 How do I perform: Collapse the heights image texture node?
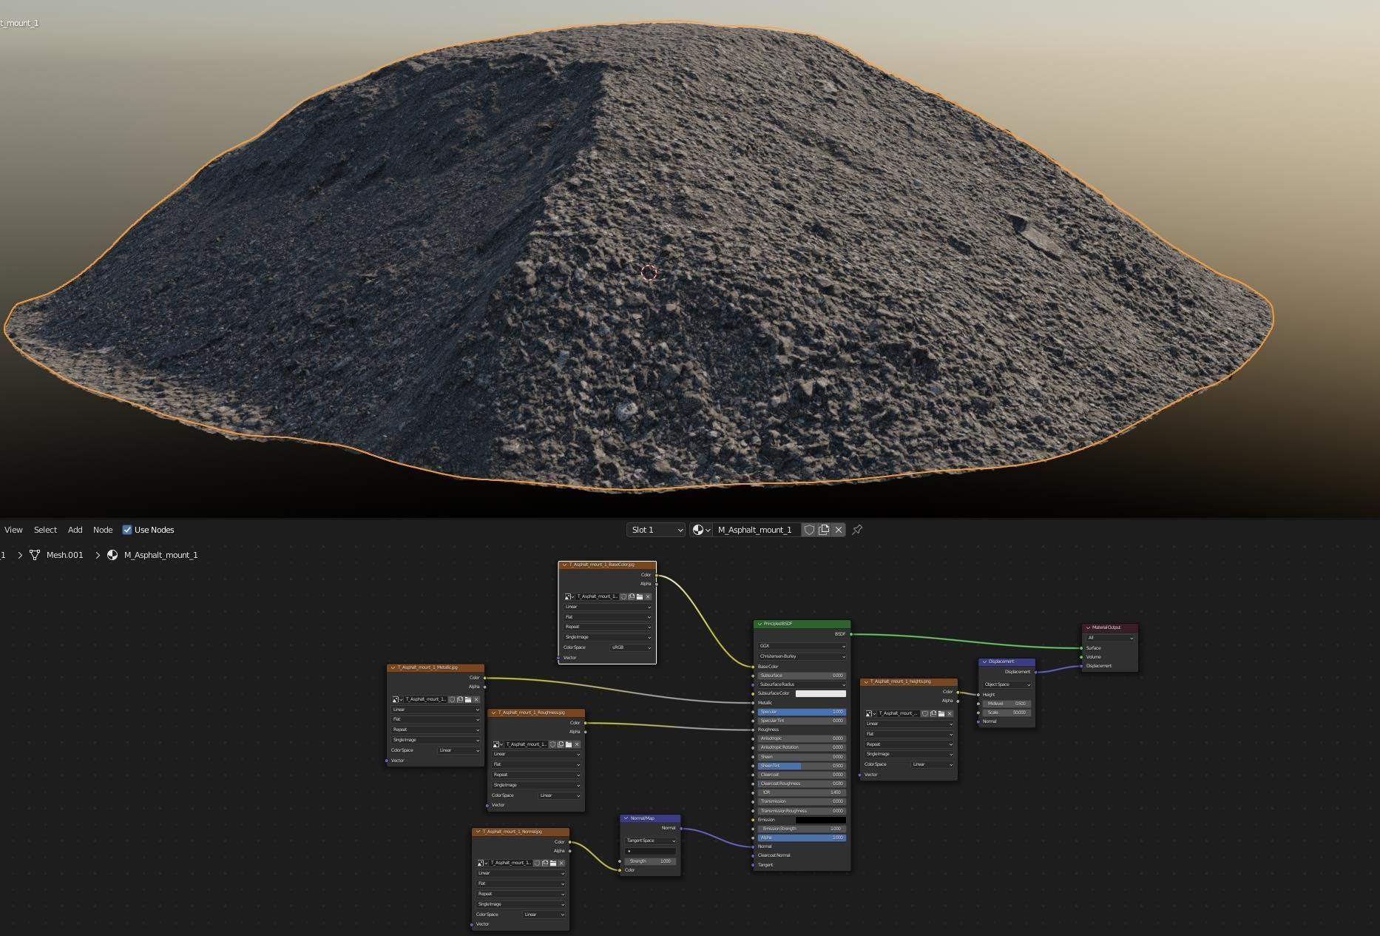click(866, 681)
